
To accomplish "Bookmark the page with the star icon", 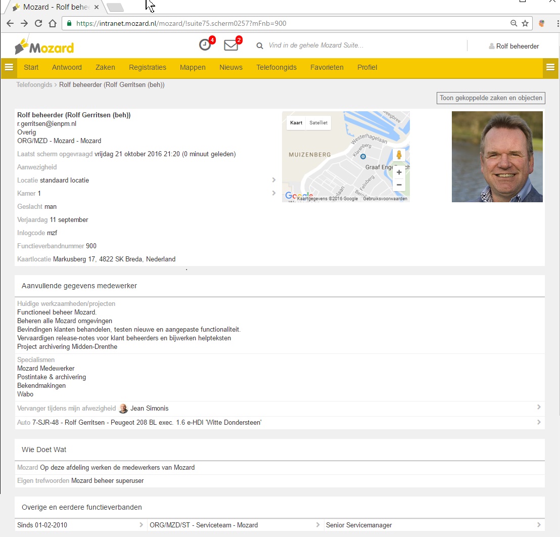I will coord(525,23).
